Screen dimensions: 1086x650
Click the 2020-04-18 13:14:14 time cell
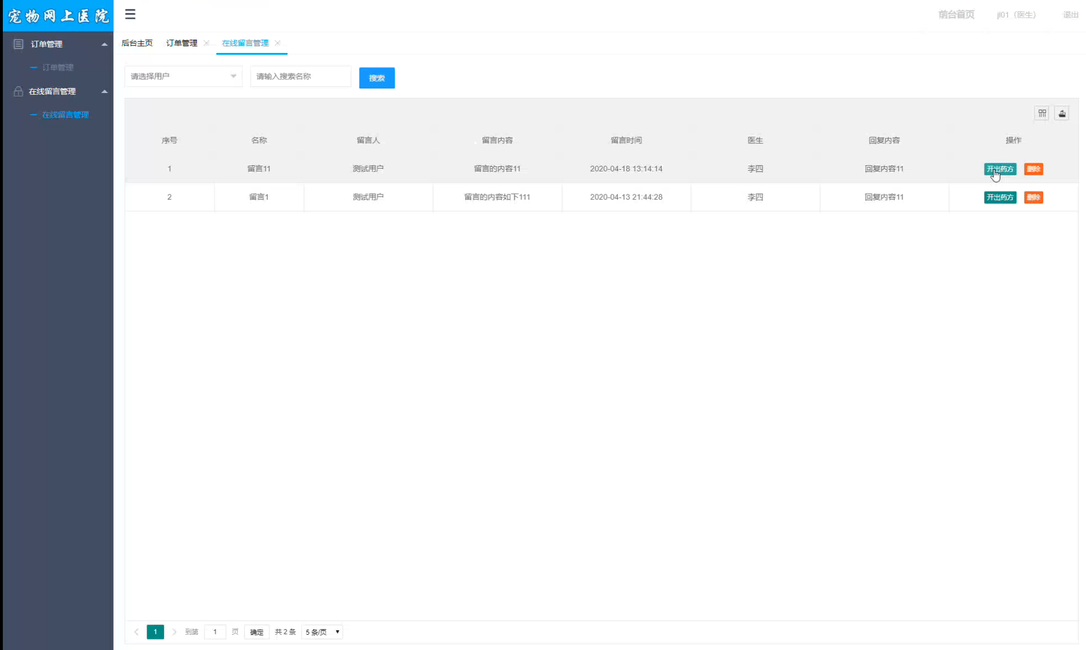tap(626, 169)
